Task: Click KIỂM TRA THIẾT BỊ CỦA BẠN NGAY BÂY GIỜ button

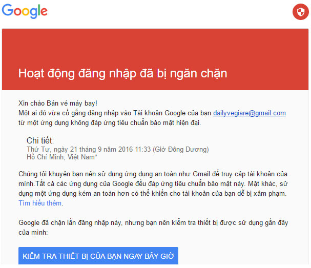Action: point(98,256)
